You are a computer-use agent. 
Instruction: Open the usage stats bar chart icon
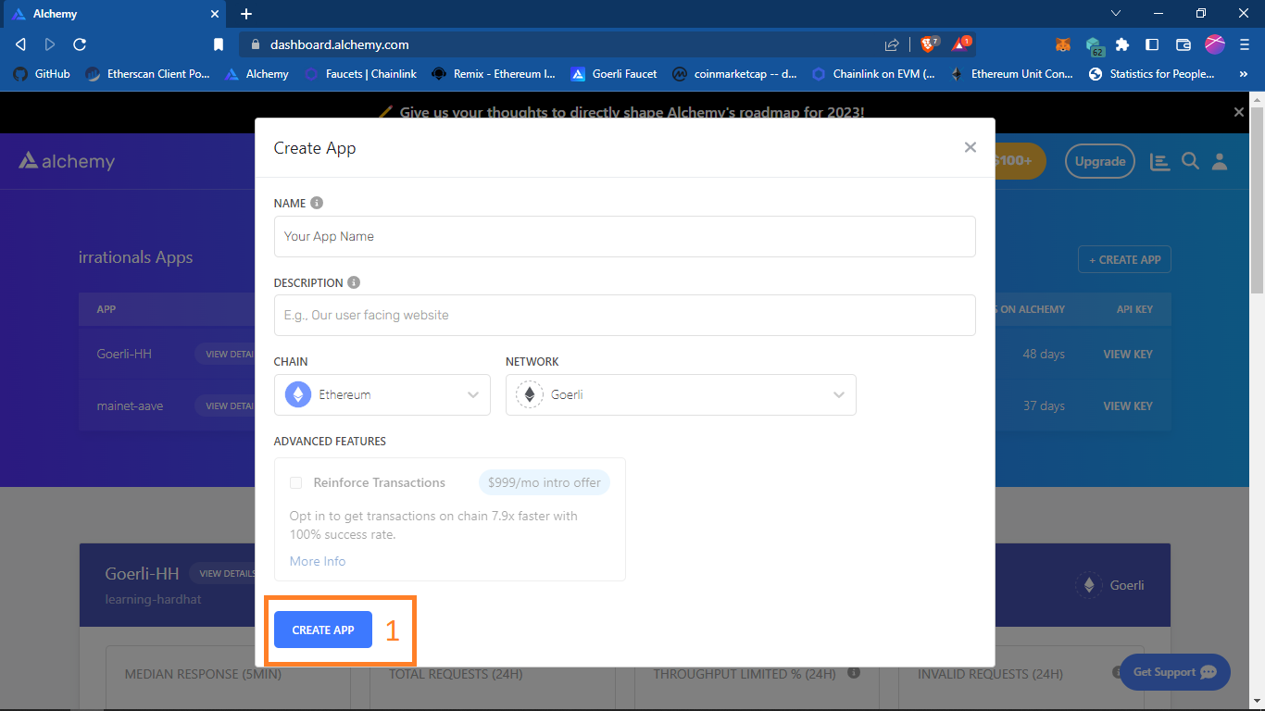coord(1159,161)
